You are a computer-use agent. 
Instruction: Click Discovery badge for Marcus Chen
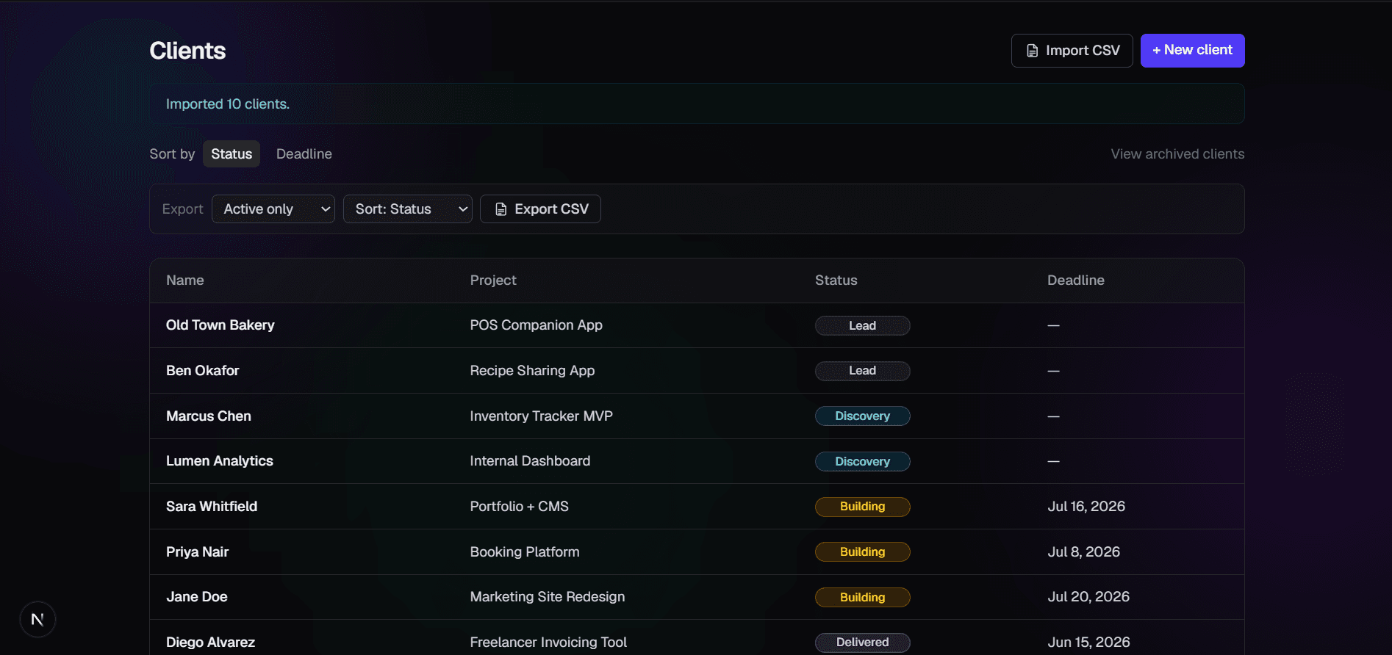[863, 416]
